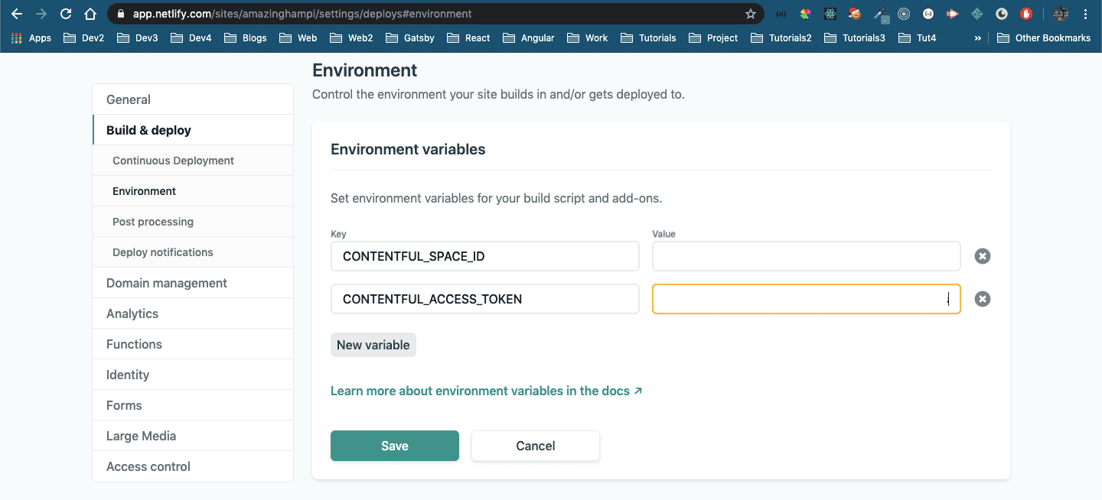Open the teal diamond extension icon
Screen dimensions: 1102x500
(x=977, y=14)
